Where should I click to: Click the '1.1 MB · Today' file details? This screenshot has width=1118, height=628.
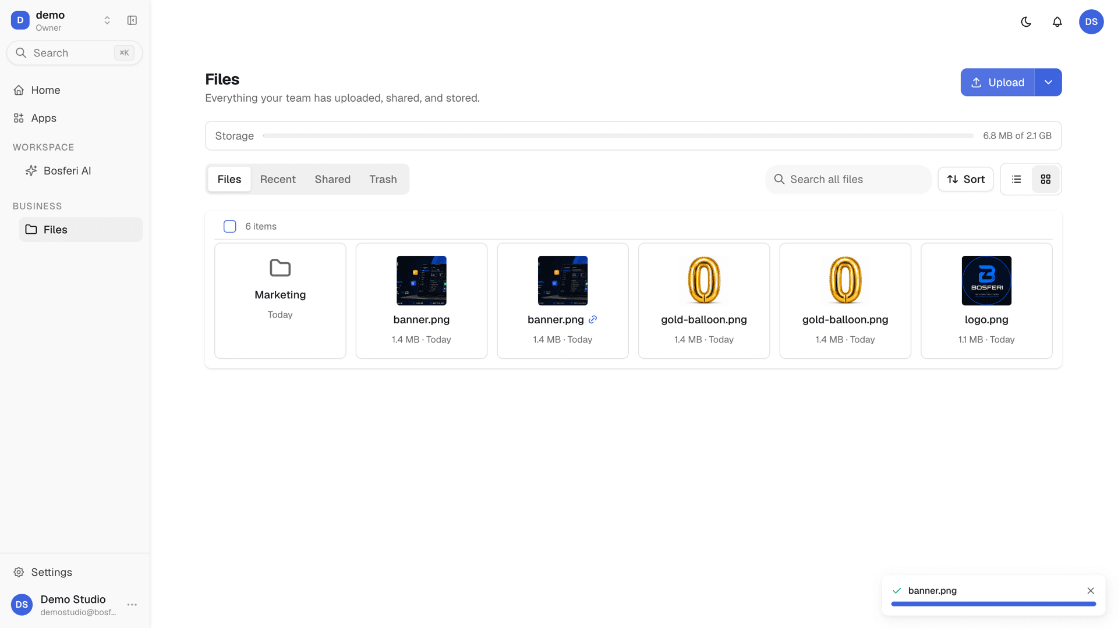click(x=986, y=340)
